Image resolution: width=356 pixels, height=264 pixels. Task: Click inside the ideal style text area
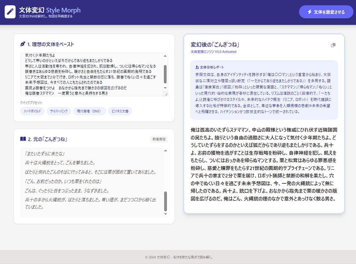[x=92, y=74]
